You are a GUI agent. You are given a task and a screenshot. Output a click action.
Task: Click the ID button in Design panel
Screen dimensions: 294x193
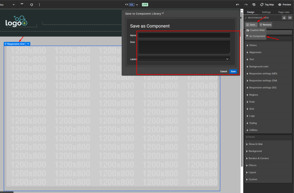(290, 18)
